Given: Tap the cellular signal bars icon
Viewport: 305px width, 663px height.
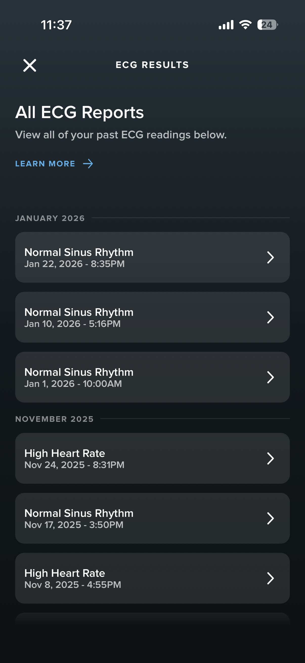Looking at the screenshot, I should [x=226, y=25].
